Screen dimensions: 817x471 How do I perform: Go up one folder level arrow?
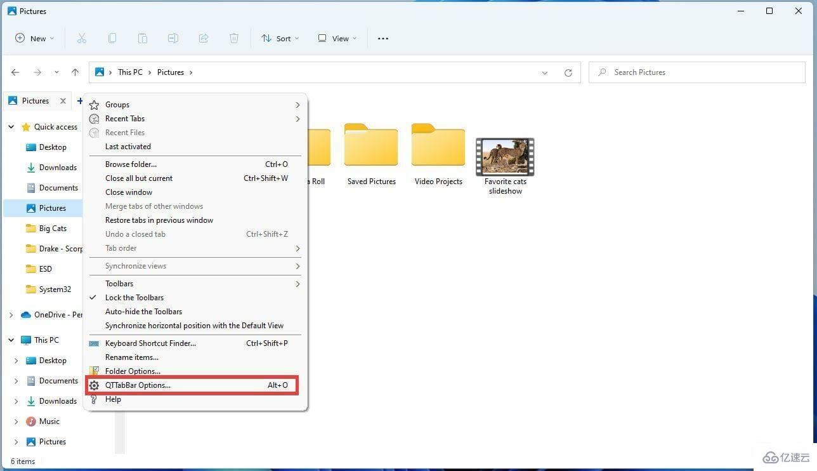click(x=75, y=72)
